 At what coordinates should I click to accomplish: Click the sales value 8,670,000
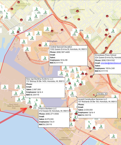coord(49,119)
